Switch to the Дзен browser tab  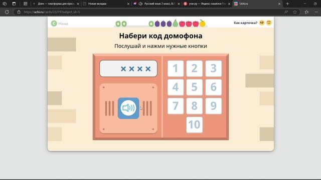click(x=56, y=3)
